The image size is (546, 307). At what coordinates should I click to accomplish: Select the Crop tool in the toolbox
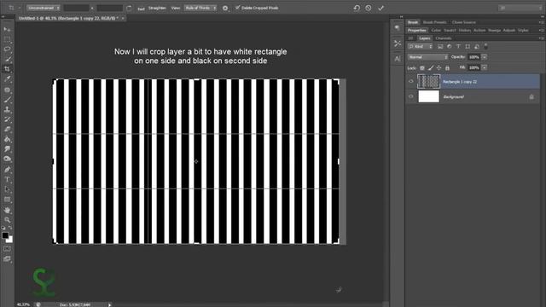7,69
